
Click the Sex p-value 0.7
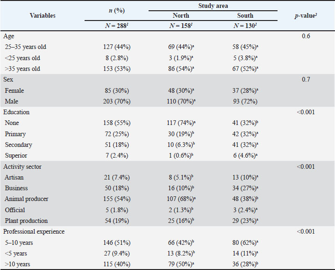point(306,80)
